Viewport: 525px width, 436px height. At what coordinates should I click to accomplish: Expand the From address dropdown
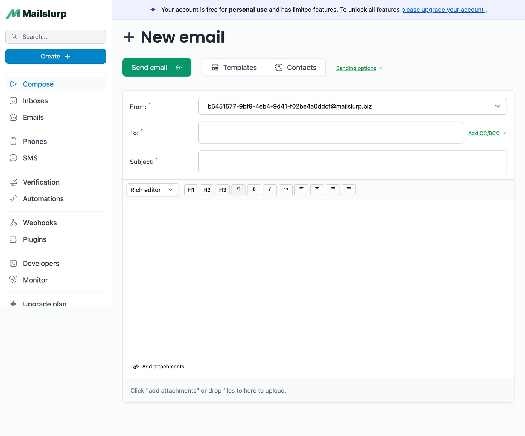(x=497, y=106)
